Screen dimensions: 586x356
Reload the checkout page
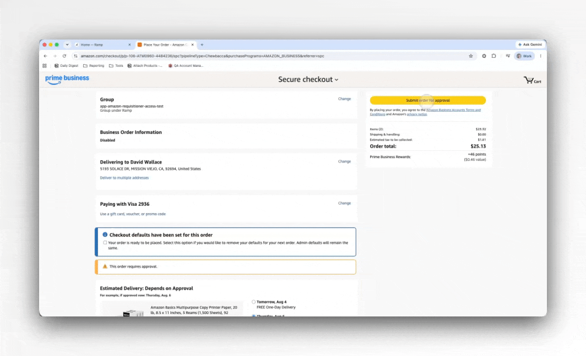64,56
